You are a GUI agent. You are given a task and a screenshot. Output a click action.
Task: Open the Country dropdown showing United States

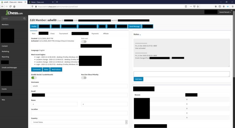(79, 122)
